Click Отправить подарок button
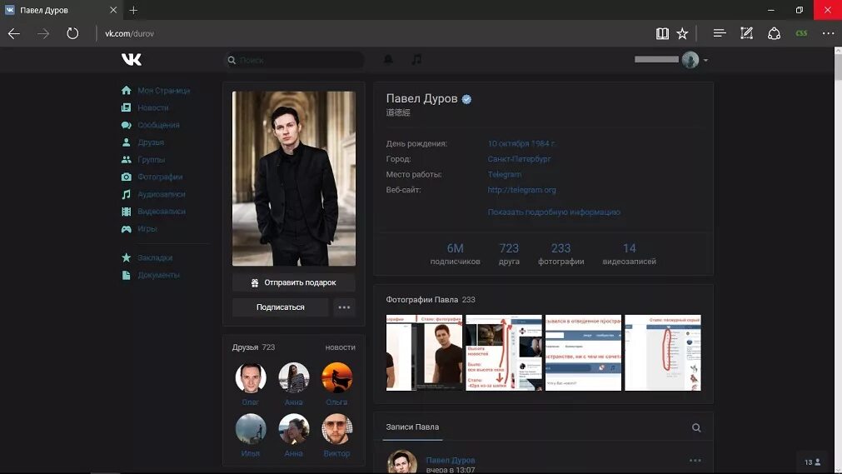 [294, 282]
